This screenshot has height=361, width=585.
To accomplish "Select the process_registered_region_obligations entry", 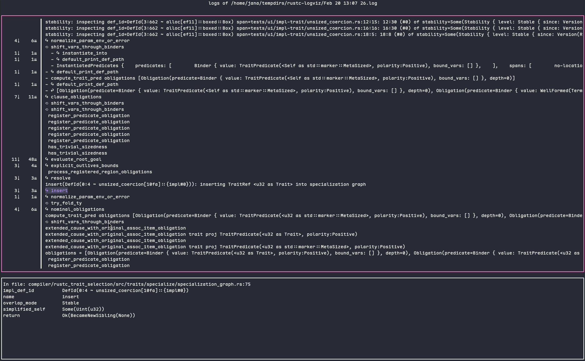I will pyautogui.click(x=100, y=172).
